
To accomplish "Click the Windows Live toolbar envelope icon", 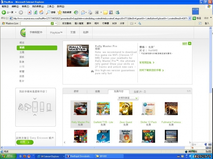I will [131, 24].
